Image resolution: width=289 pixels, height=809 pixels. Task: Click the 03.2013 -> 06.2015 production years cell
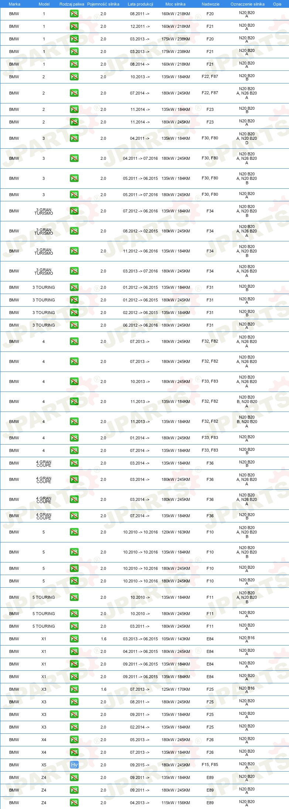coord(140,639)
